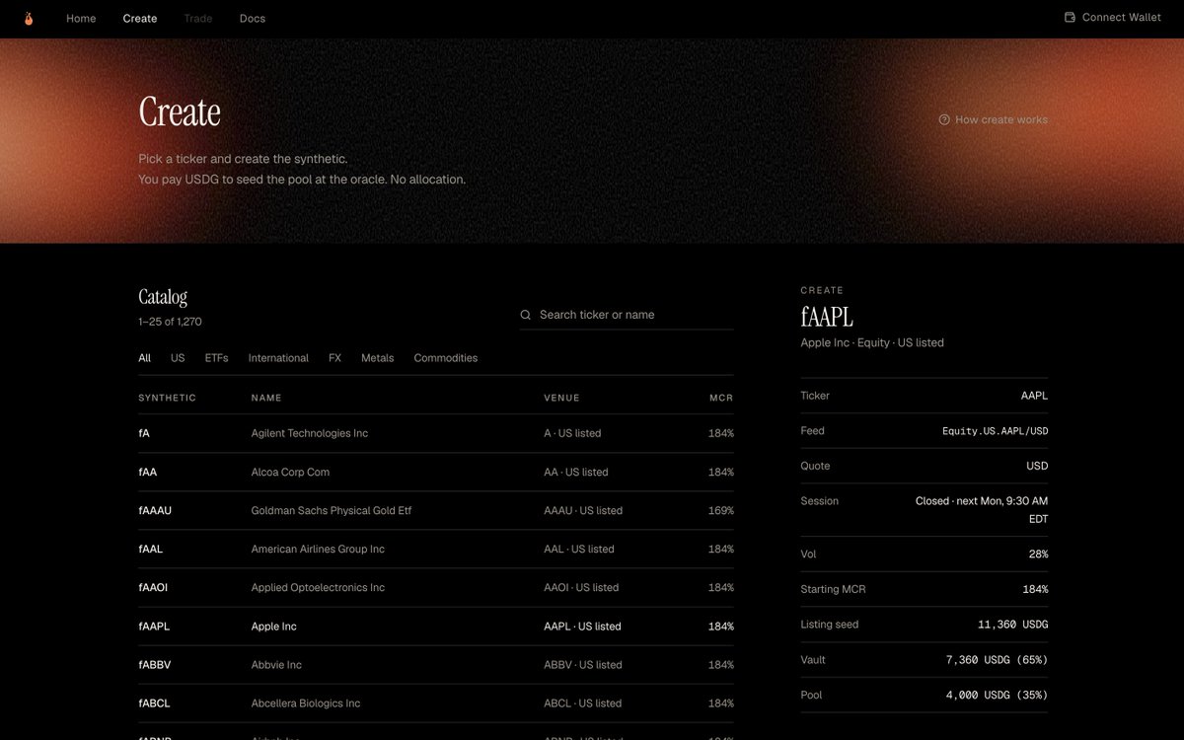Click the Equity.US.AAPL/USD feed value

pos(996,431)
